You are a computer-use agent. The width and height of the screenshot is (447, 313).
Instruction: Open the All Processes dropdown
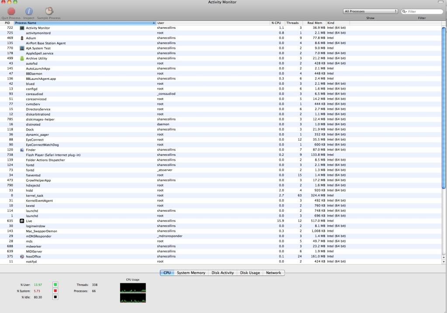coord(370,11)
